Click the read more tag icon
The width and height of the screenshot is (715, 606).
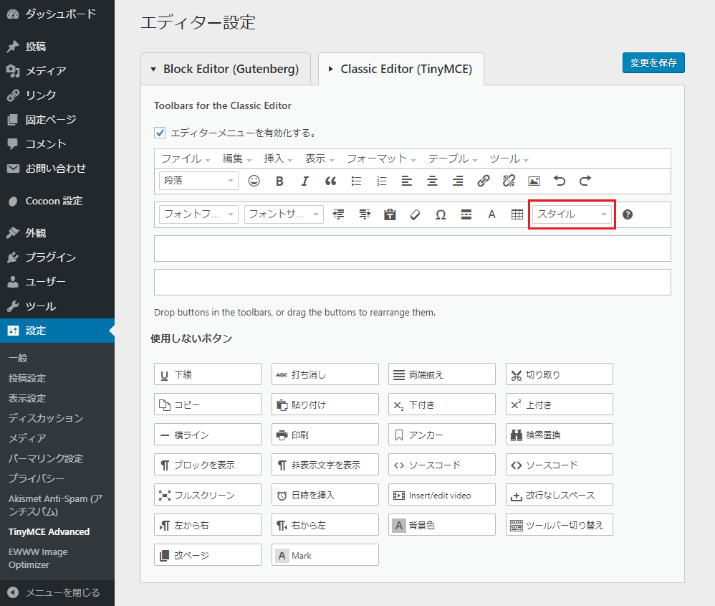click(466, 214)
